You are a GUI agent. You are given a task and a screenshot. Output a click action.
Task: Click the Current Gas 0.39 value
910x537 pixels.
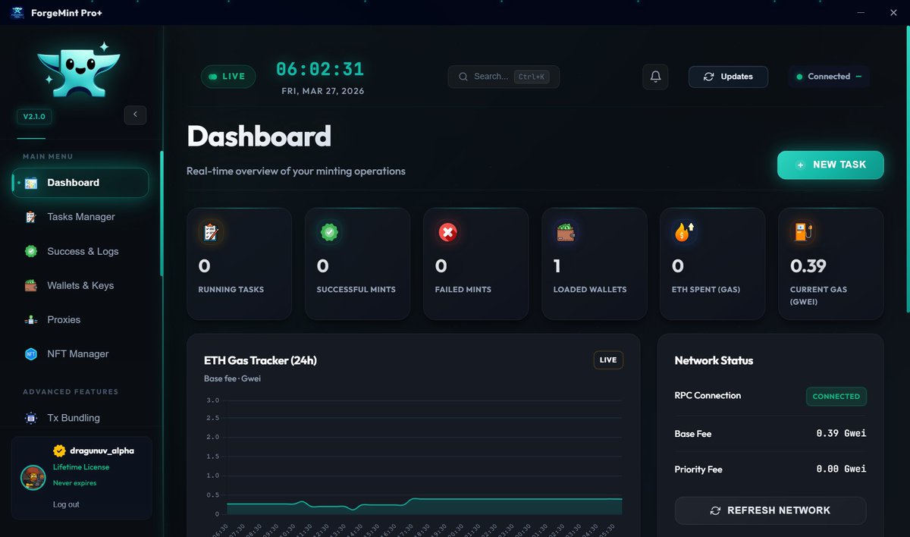tap(808, 266)
